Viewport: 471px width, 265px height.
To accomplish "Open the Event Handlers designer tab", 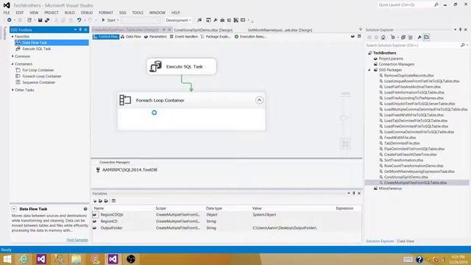I will [183, 37].
